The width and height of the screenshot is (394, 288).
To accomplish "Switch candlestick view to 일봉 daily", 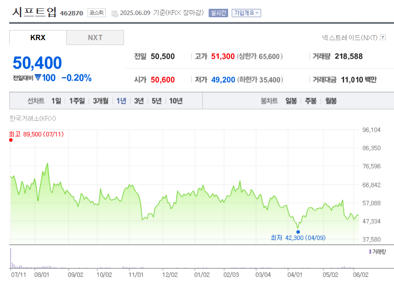I will pos(292,101).
